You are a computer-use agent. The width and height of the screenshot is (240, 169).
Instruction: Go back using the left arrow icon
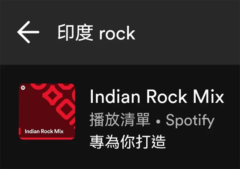click(x=28, y=32)
